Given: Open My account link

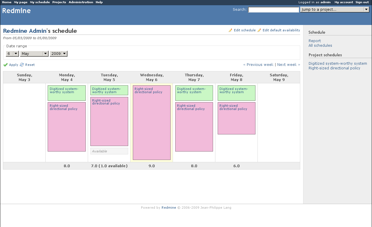Looking at the screenshot, I should click(344, 2).
